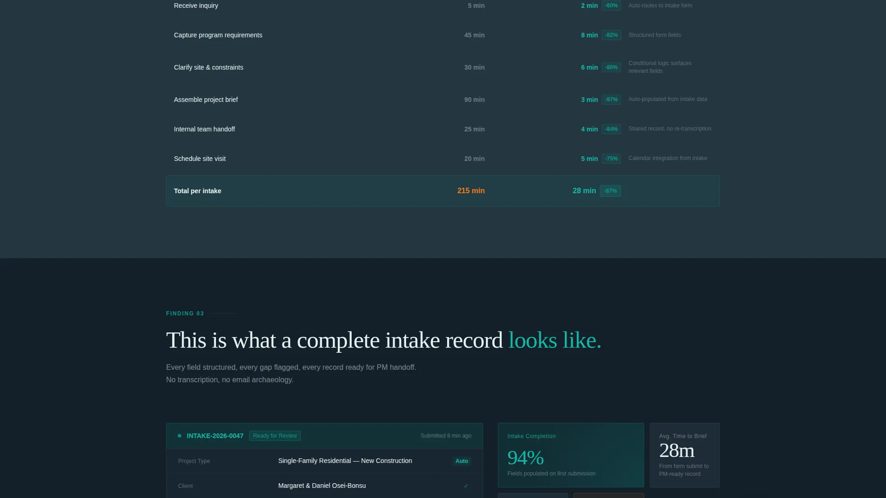Select 'Auto-populated from intake data' note

click(668, 99)
